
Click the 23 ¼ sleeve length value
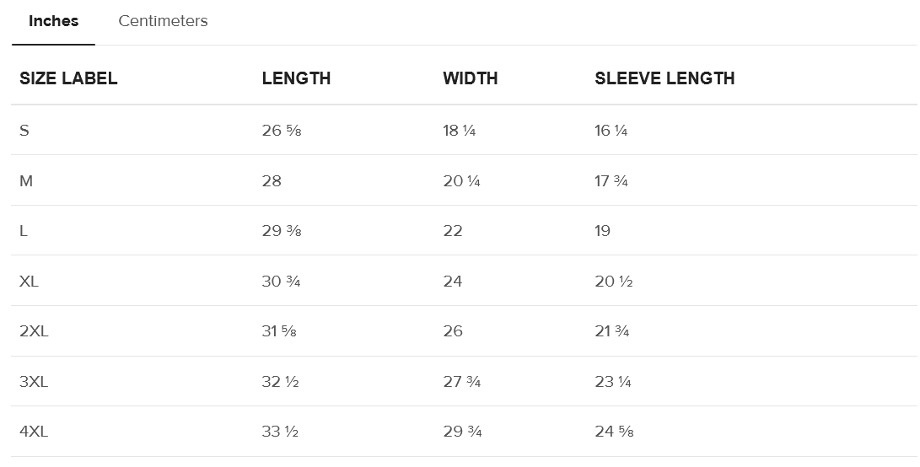(613, 382)
